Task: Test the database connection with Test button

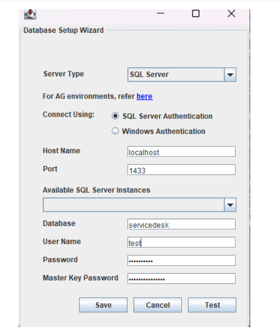Action: pyautogui.click(x=212, y=305)
